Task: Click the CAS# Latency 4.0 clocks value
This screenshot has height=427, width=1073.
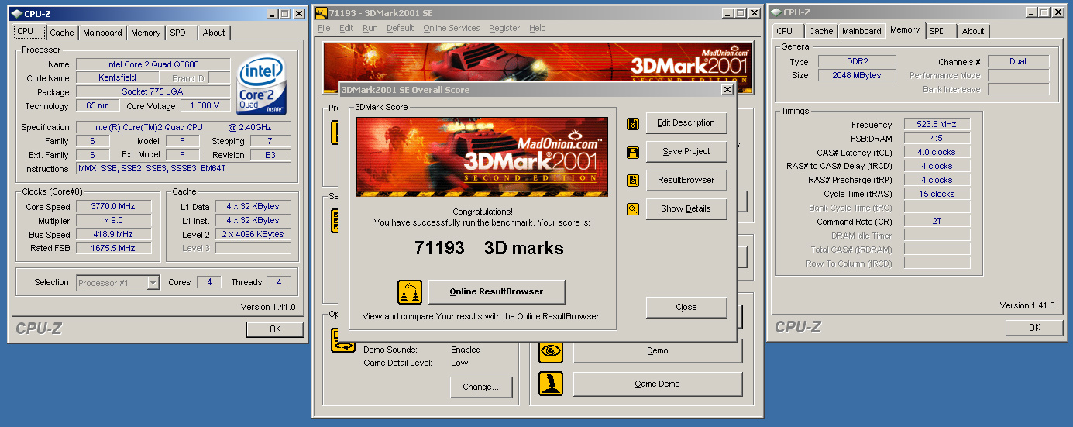Action: [x=937, y=153]
